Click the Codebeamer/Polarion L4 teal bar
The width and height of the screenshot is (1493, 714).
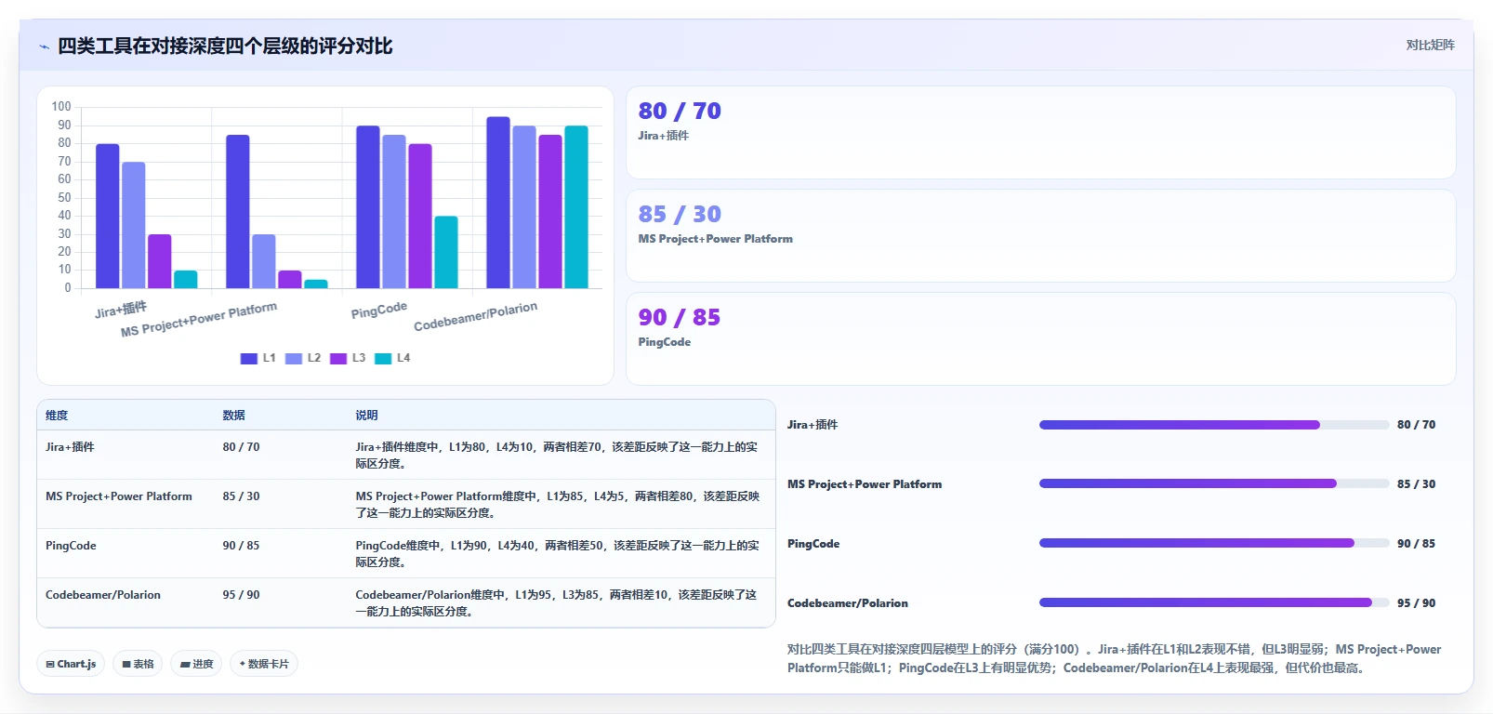coord(576,207)
